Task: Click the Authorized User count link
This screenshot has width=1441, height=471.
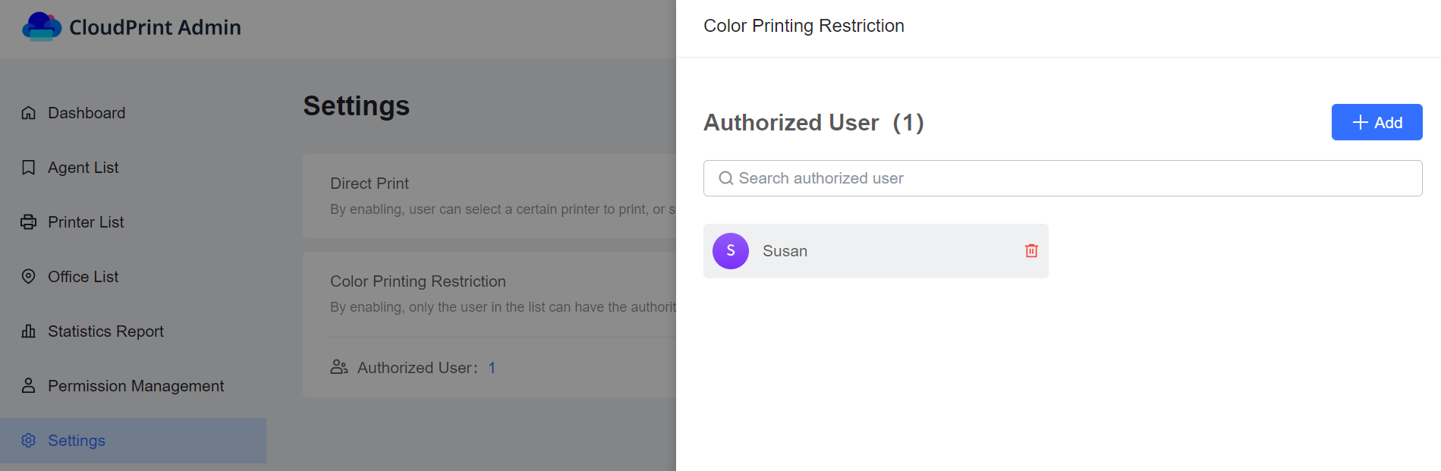Action: click(492, 368)
